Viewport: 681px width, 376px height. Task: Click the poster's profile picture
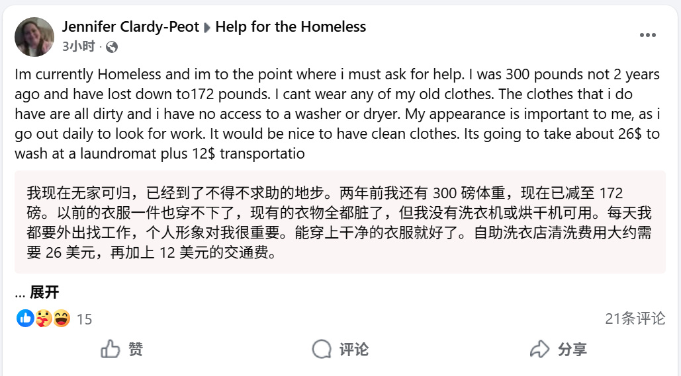[34, 37]
